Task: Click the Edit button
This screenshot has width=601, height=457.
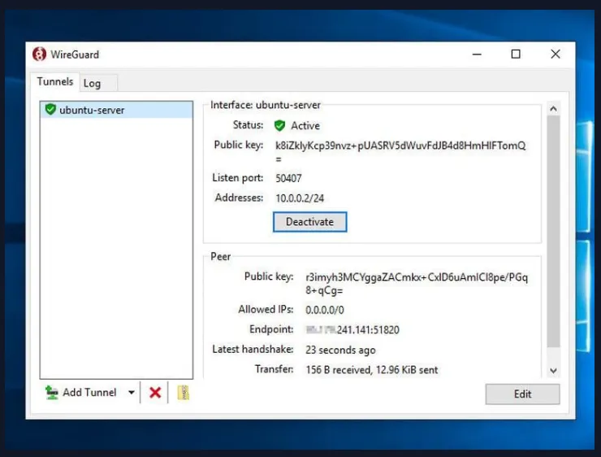Action: click(x=522, y=394)
